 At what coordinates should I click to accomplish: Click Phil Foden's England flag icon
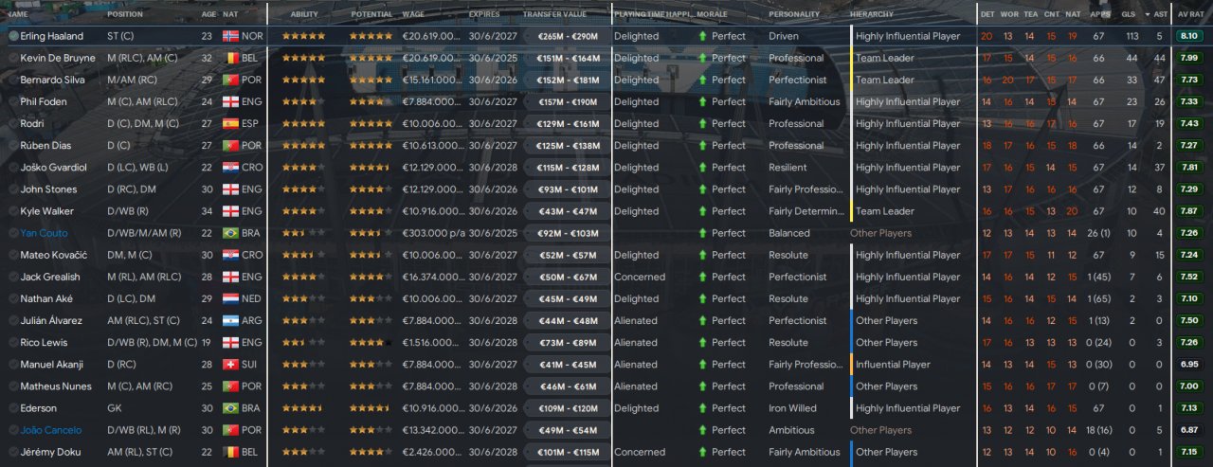pos(230,101)
